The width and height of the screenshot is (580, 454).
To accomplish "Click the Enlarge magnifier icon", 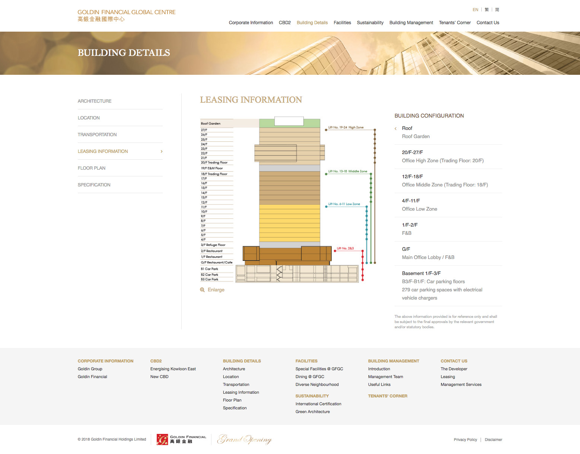I will 202,290.
